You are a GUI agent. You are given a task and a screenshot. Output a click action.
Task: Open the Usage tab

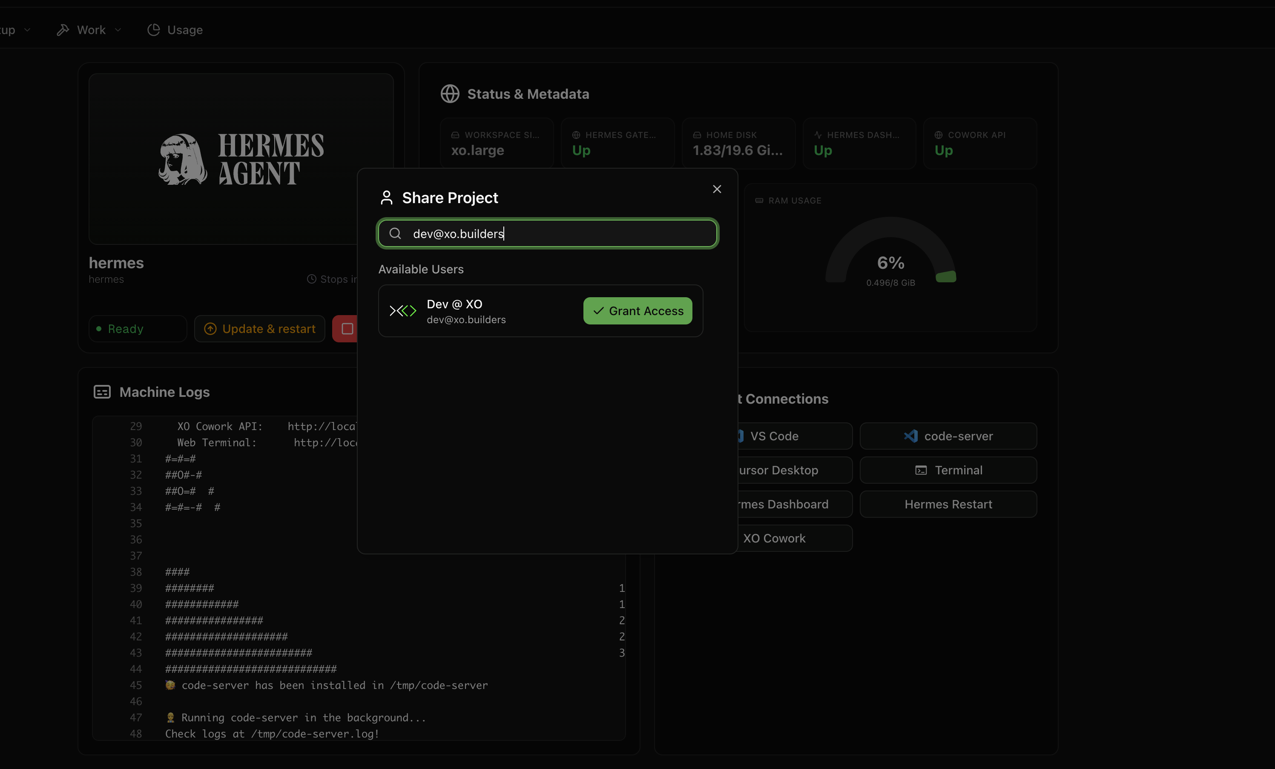[x=175, y=30]
